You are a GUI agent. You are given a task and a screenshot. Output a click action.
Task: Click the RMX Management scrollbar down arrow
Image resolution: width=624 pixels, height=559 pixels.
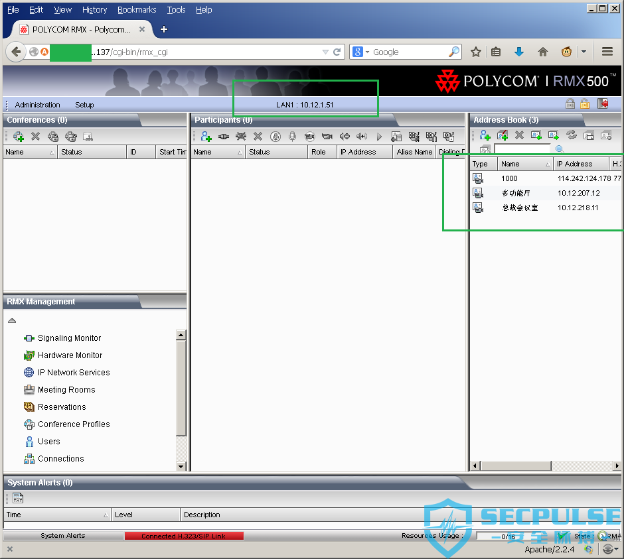[x=181, y=466]
